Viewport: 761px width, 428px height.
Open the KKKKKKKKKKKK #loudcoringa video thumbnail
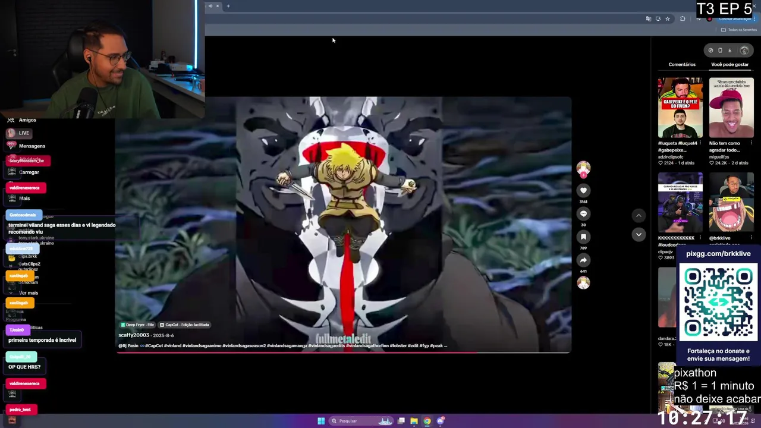click(680, 202)
